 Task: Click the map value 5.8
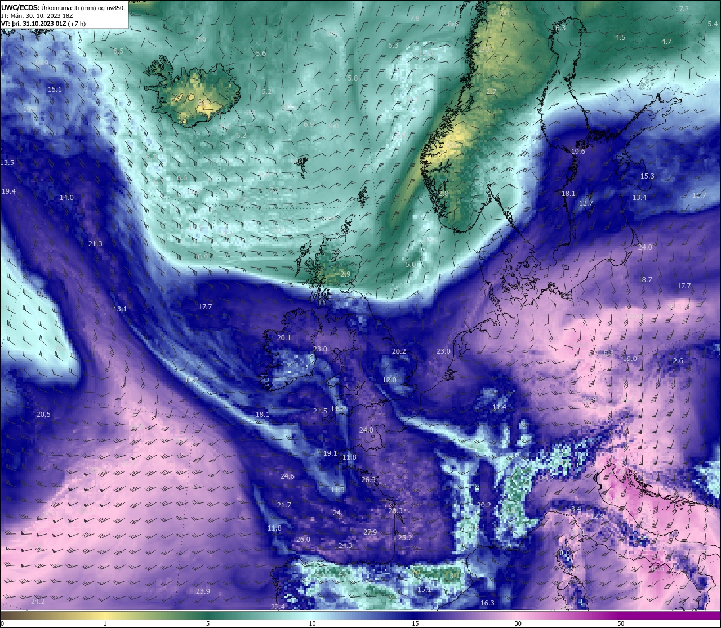[353, 78]
